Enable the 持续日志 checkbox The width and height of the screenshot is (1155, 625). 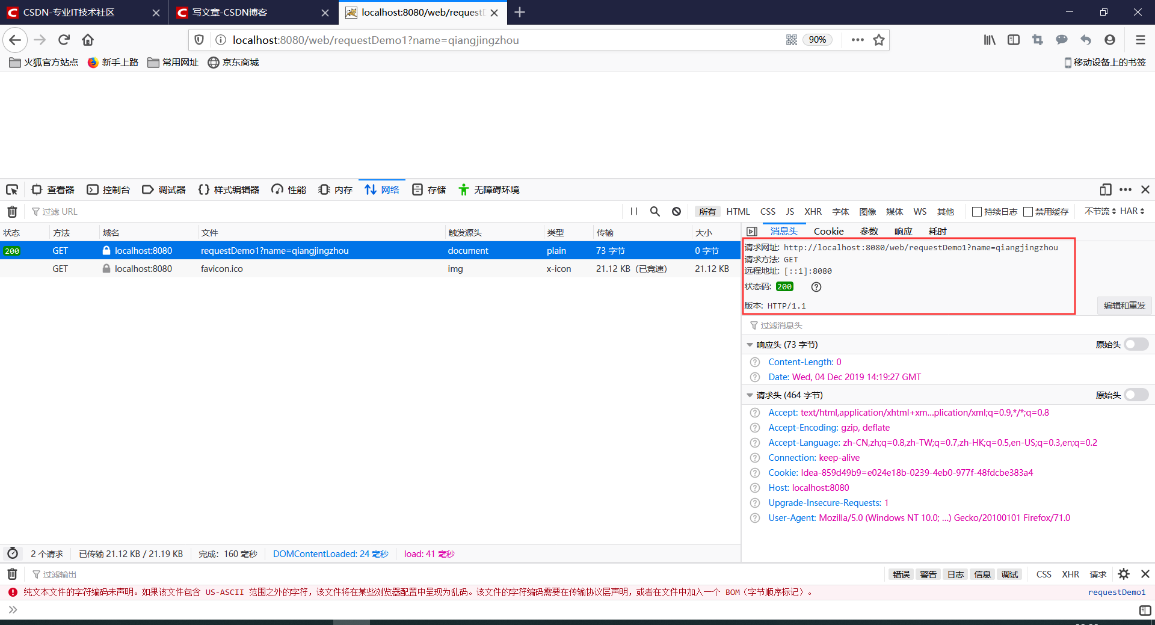(x=977, y=212)
